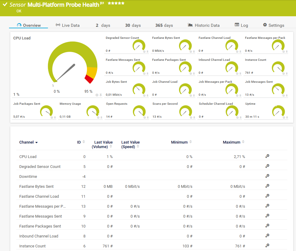Image resolution: width=296 pixels, height=251 pixels.
Task: Open the Log tab
Action: pos(241,25)
